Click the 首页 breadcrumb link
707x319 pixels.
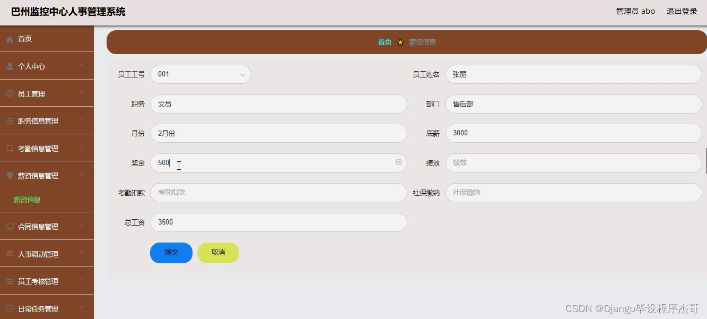[x=385, y=42]
